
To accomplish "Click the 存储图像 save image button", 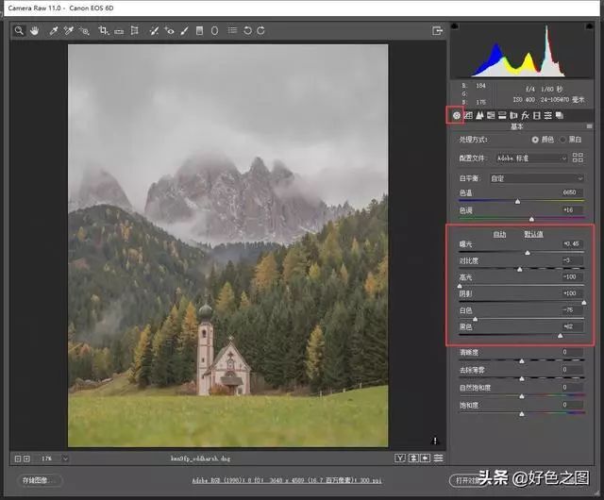I will tap(41, 480).
